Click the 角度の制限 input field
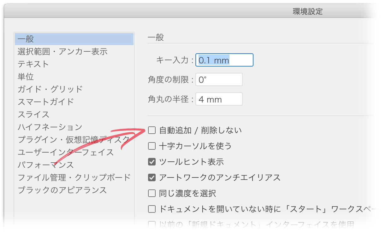The image size is (381, 232). pyautogui.click(x=219, y=79)
